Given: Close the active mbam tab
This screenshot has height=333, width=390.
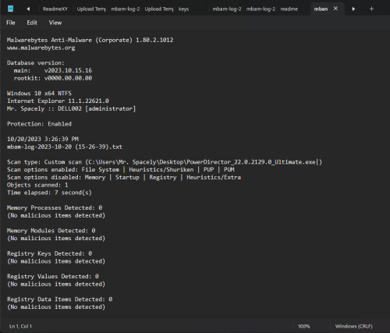Looking at the screenshot, I should (x=335, y=9).
